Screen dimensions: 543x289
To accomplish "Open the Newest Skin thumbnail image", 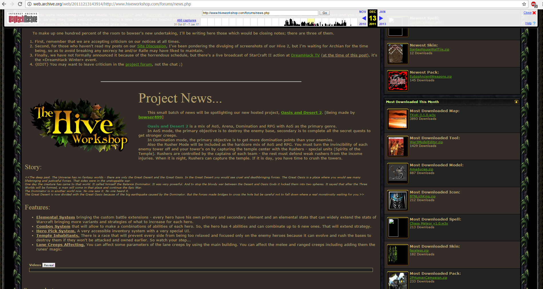I will pos(397,54).
